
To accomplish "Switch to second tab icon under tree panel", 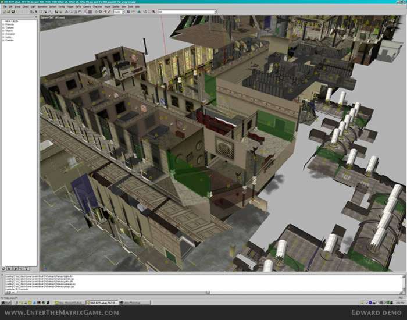I will (10, 269).
